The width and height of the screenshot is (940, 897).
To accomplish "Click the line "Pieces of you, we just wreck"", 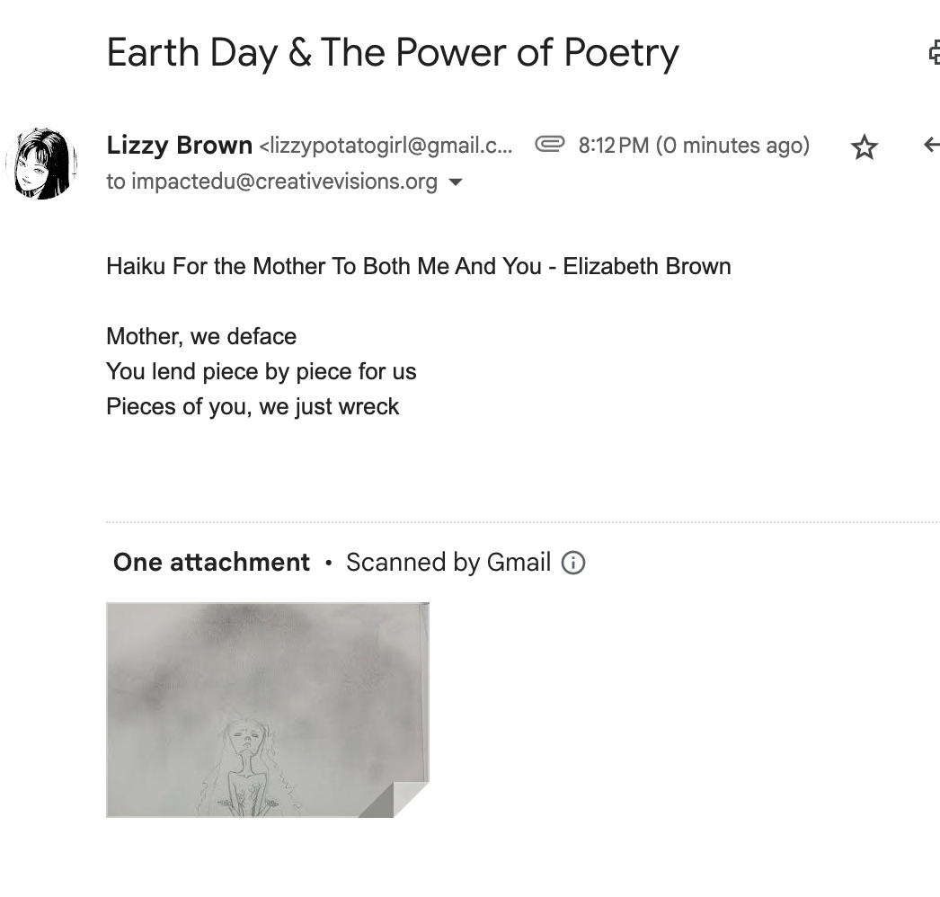I will pos(253,406).
